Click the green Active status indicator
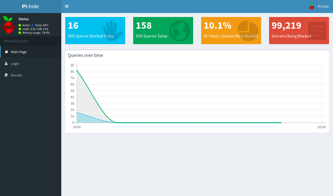This screenshot has height=196, width=333. 20,25
